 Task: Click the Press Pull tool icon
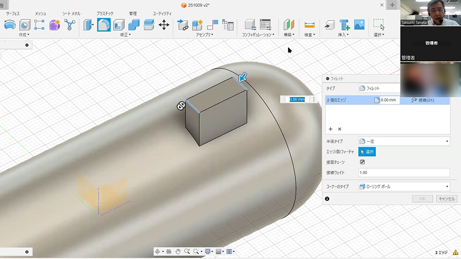coord(88,25)
